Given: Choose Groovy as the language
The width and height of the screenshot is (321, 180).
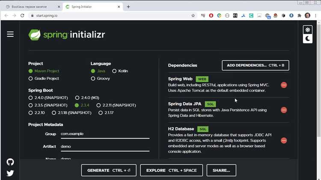Looking at the screenshot, I should click(93, 79).
